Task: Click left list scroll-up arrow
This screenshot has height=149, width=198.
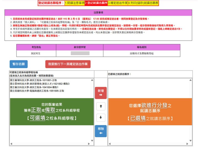Action: pyautogui.click(x=92, y=80)
